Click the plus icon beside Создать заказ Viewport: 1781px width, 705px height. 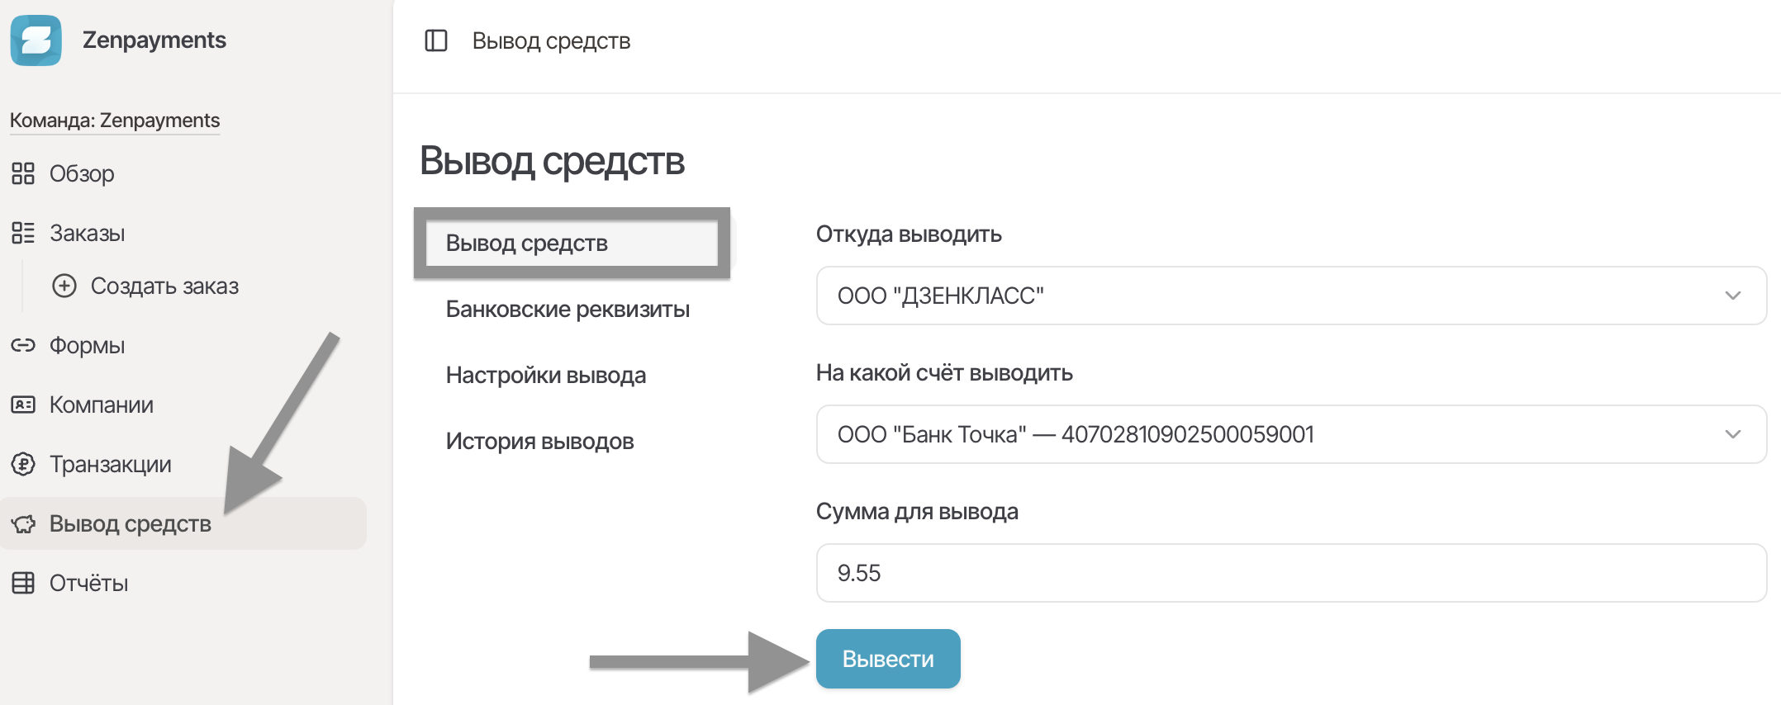click(x=64, y=286)
